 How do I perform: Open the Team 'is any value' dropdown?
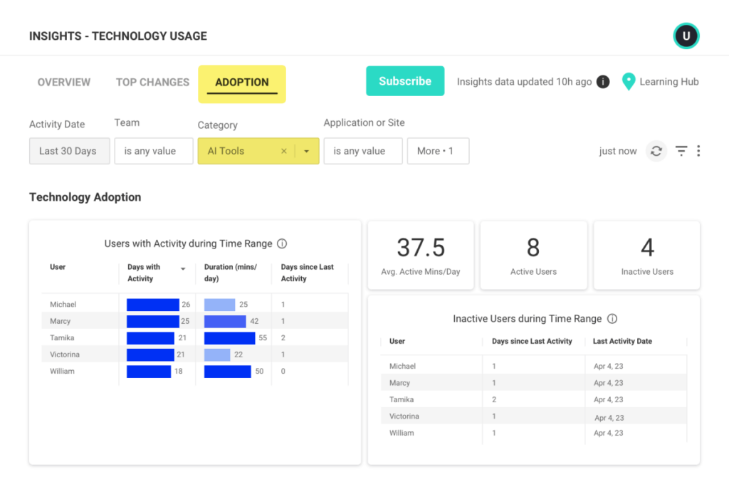click(x=153, y=151)
